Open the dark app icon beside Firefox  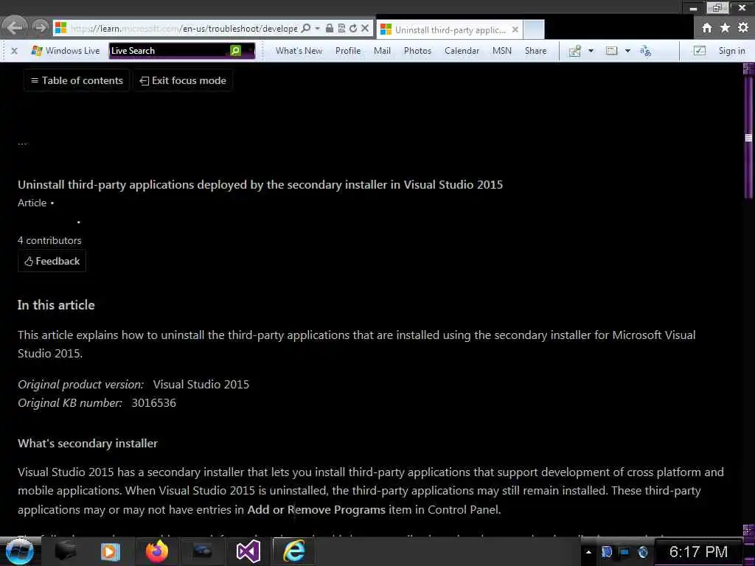click(202, 551)
